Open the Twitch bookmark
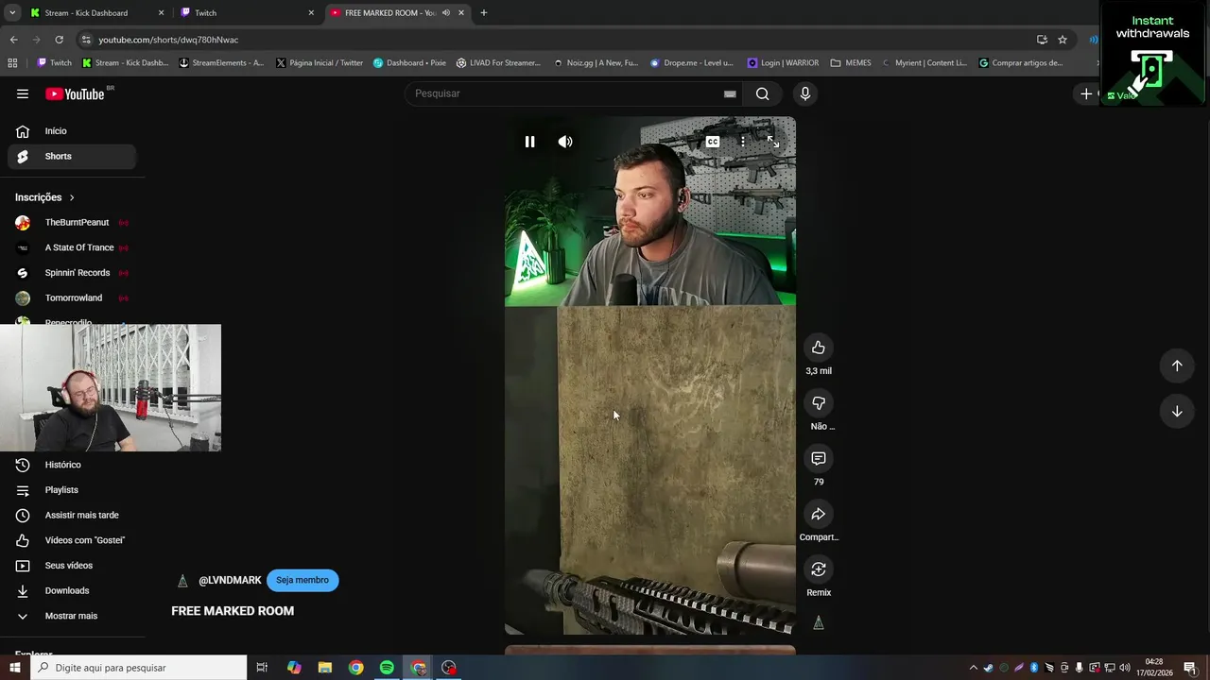This screenshot has height=680, width=1210. (x=54, y=63)
